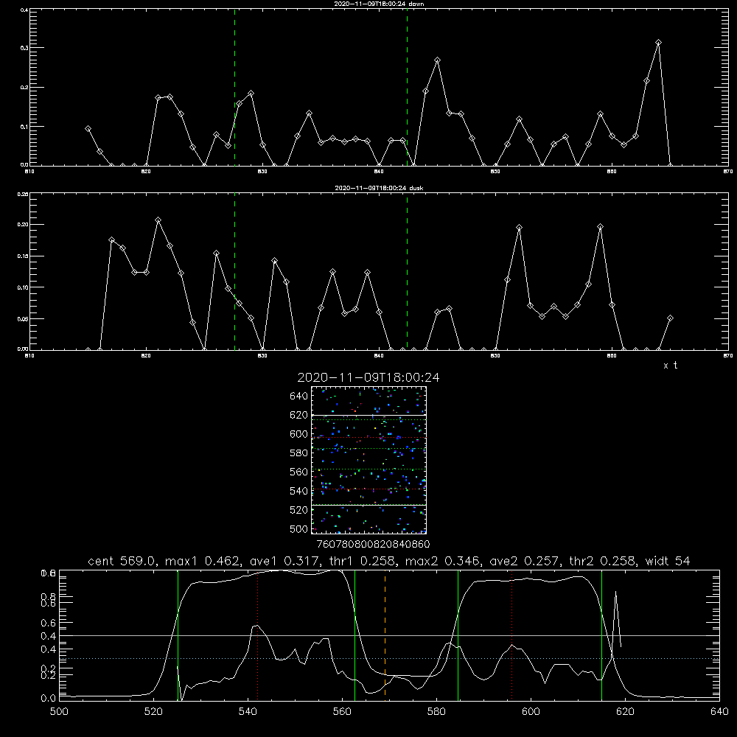Click the '560' label on bottom plot x-axis

[x=342, y=712]
